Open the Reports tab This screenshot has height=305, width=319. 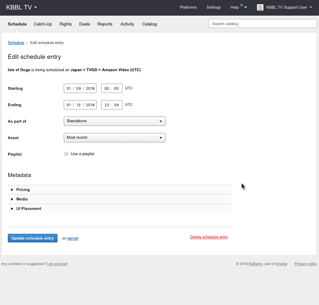click(x=105, y=24)
